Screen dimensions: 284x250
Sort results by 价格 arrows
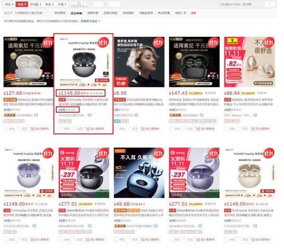[x=62, y=4]
